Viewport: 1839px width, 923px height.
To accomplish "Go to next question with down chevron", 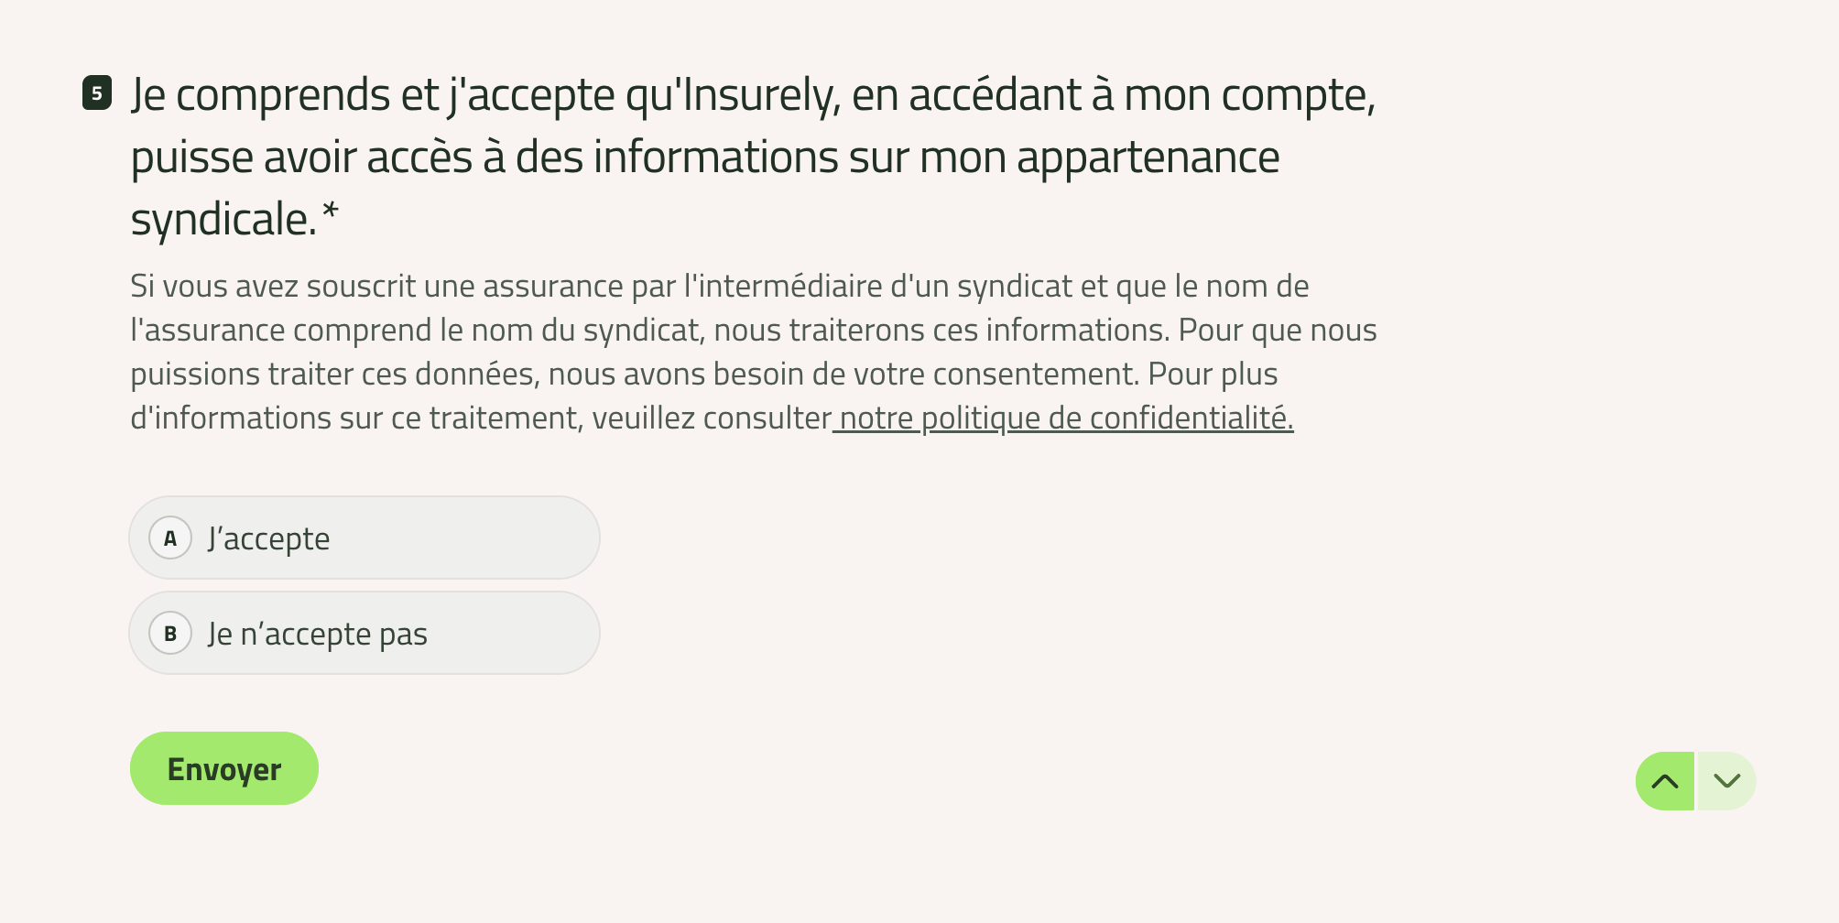I will coord(1727,781).
